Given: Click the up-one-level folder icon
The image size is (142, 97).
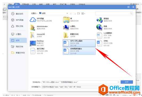Looking at the screenshot, I should [75, 14].
